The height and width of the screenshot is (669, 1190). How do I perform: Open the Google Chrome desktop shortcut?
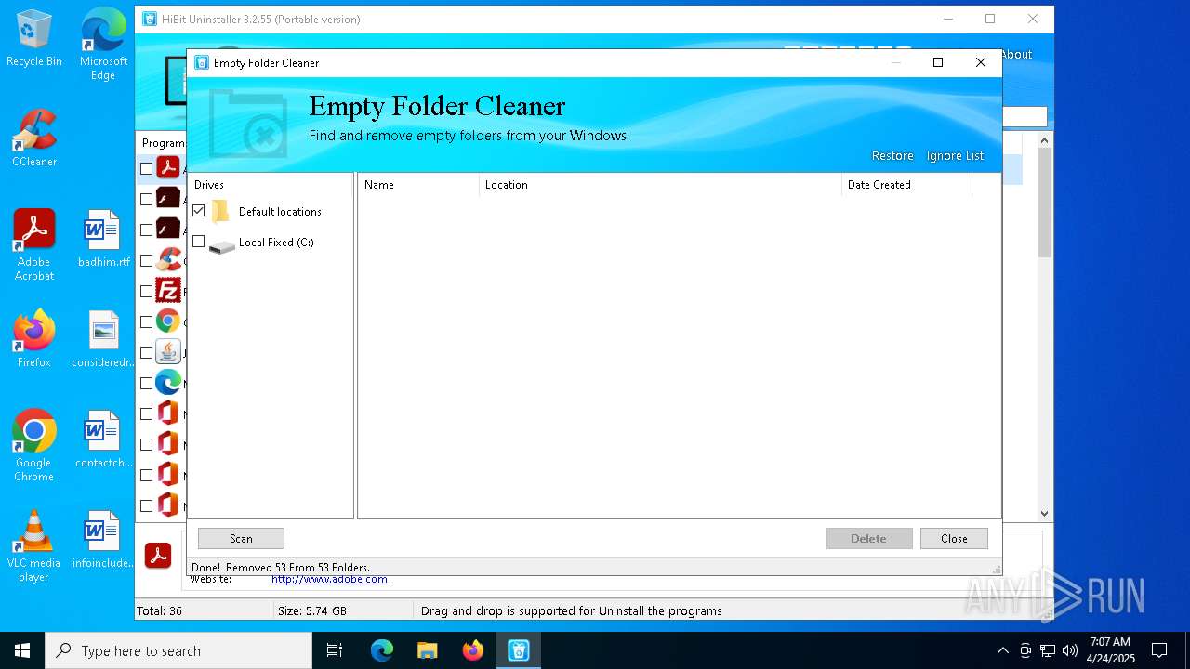34,446
